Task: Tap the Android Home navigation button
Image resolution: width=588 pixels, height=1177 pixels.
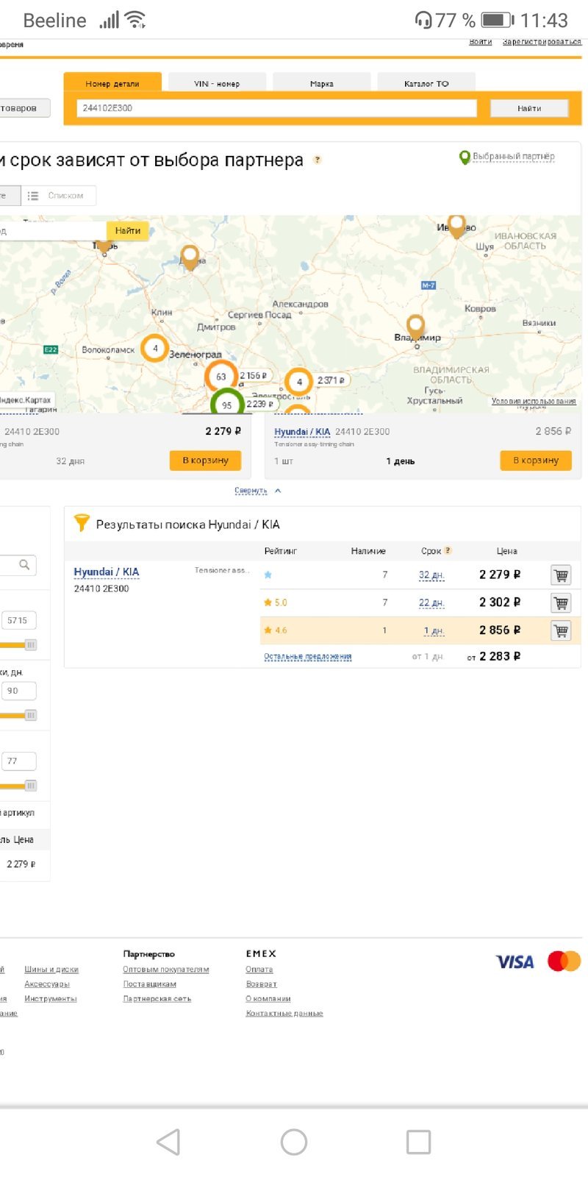Action: pos(294,1142)
